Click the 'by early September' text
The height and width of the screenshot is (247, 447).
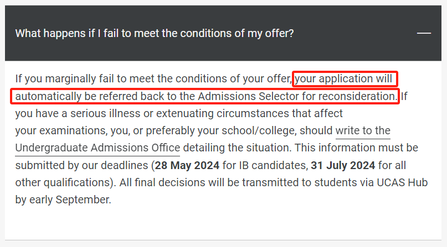pos(63,200)
